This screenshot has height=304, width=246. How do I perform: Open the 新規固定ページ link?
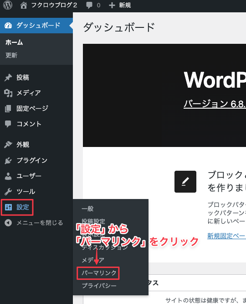(226, 236)
